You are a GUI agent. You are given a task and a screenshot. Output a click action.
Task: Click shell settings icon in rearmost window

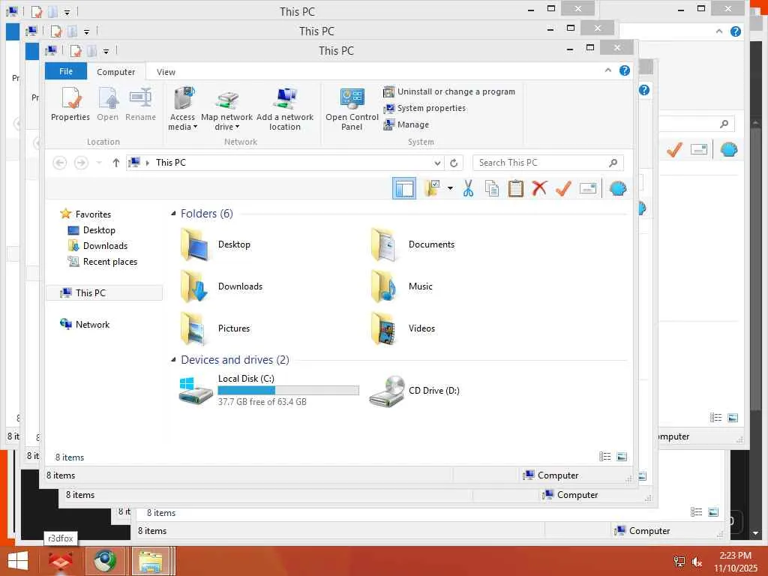pyautogui.click(x=729, y=149)
